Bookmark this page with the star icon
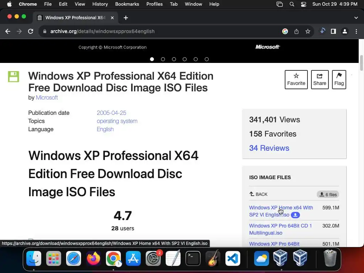The height and width of the screenshot is (273, 364). pyautogui.click(x=308, y=31)
